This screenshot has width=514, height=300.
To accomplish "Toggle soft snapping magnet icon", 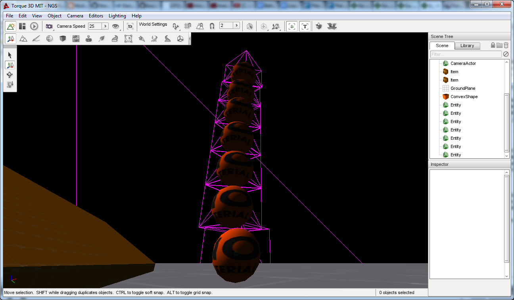I will (212, 26).
